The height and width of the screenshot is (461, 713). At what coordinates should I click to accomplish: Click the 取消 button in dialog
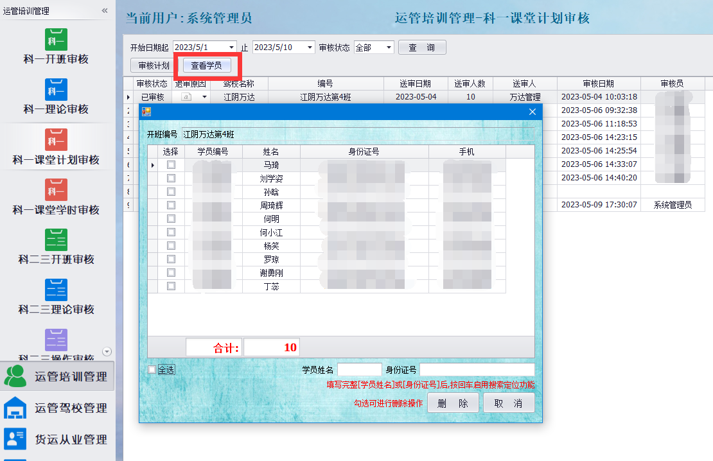508,403
